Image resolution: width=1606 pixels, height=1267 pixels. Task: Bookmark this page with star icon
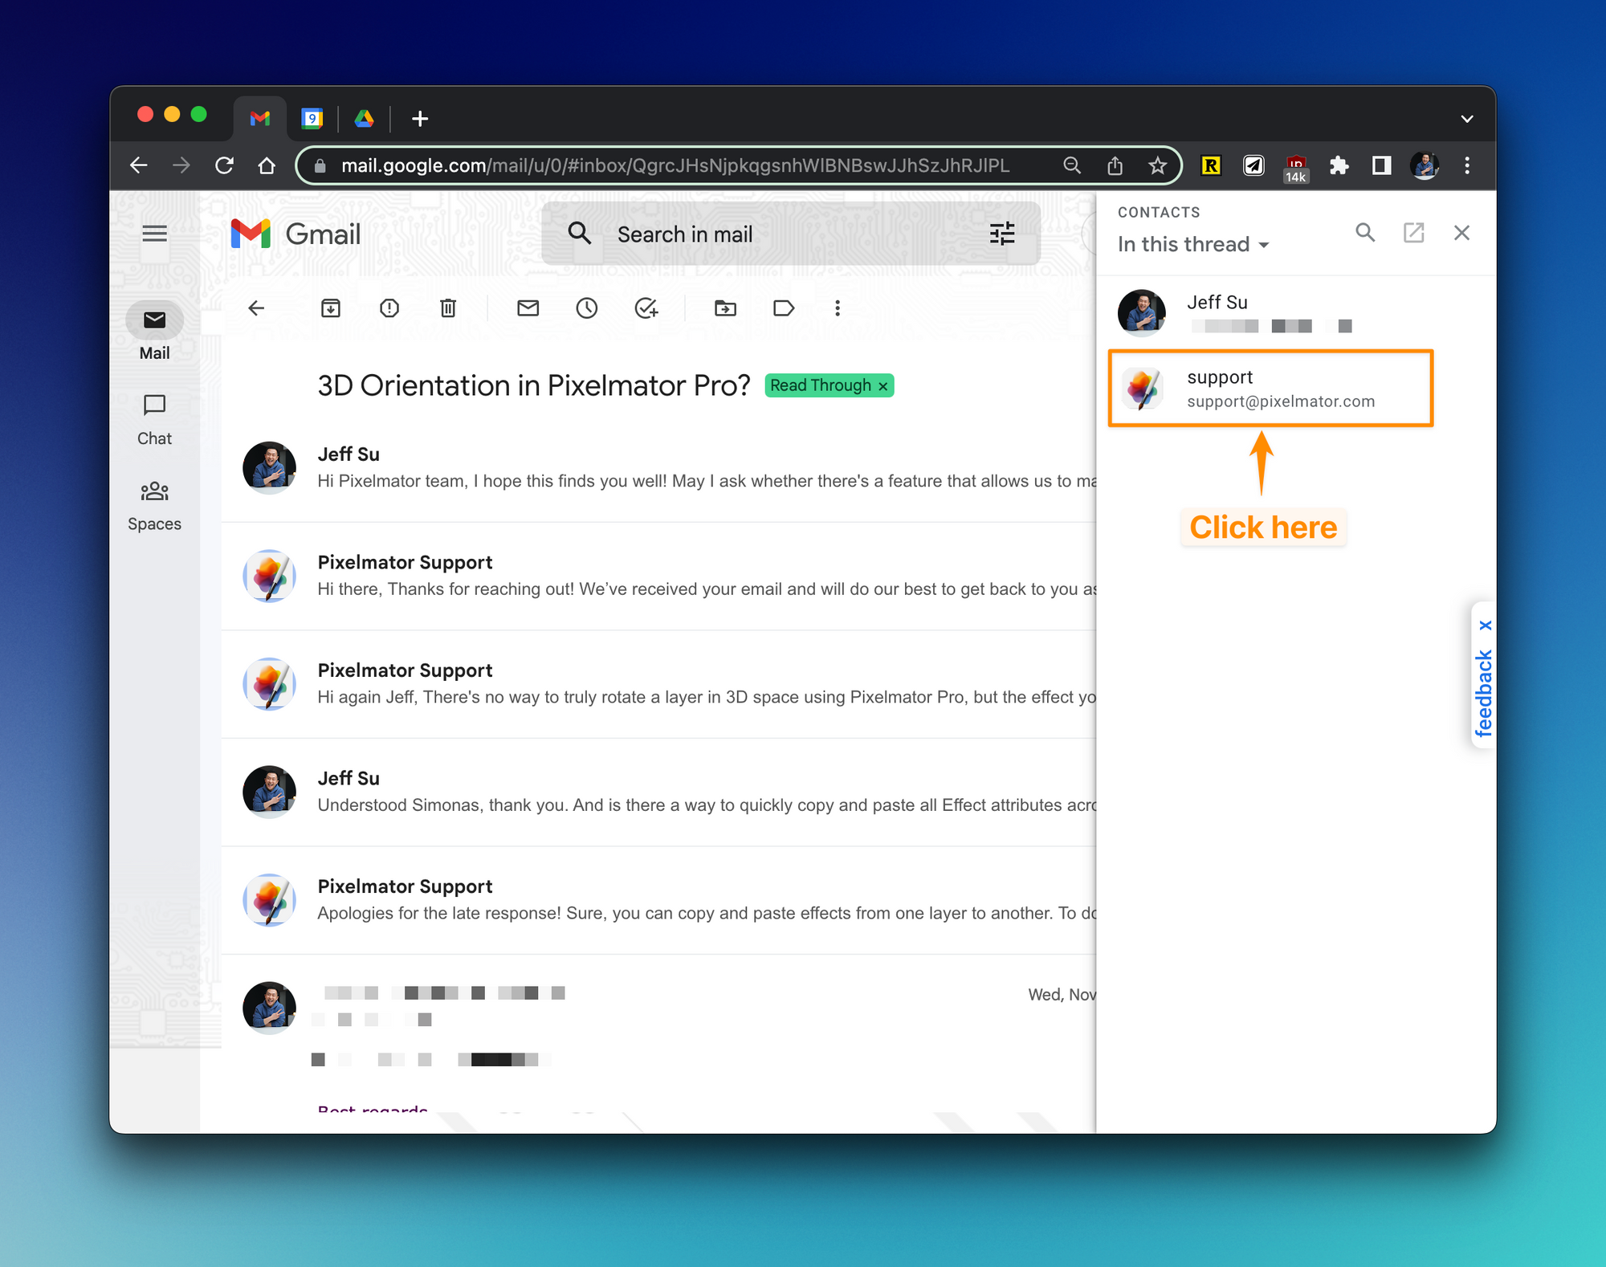(1157, 165)
